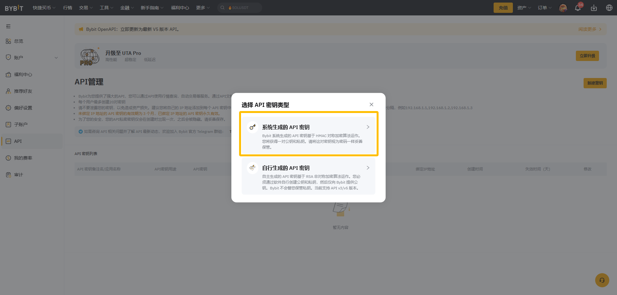Select 我的费率 in the sidebar
This screenshot has width=617, height=295.
(23, 158)
